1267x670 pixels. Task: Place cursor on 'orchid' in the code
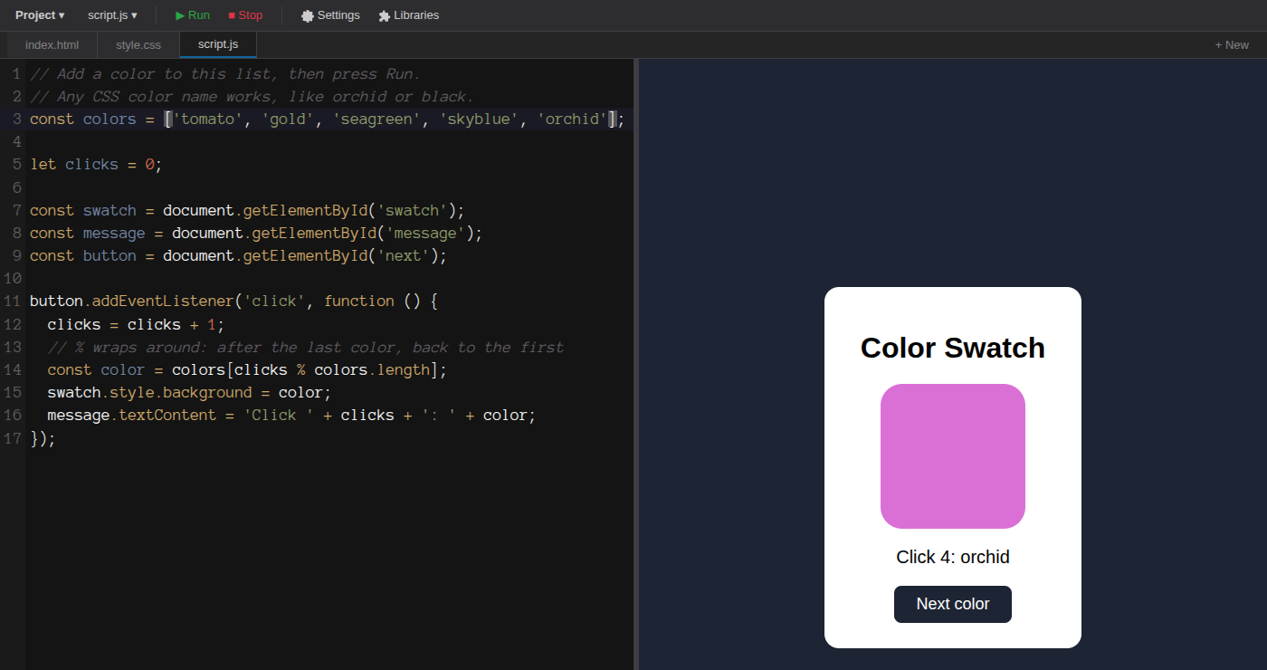[572, 119]
